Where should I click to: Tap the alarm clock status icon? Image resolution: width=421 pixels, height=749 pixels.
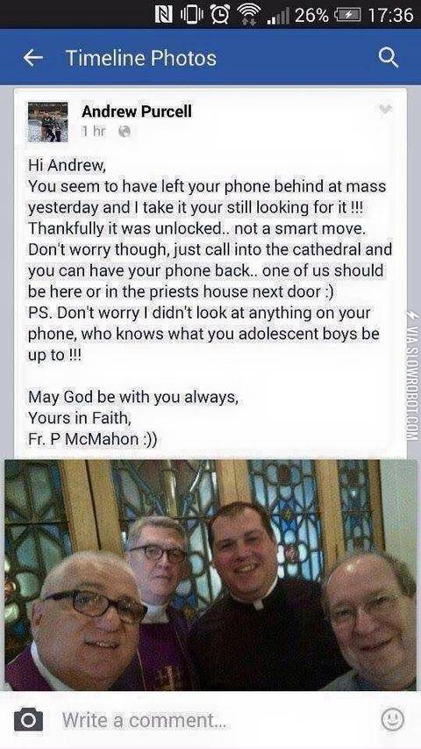pyautogui.click(x=219, y=15)
